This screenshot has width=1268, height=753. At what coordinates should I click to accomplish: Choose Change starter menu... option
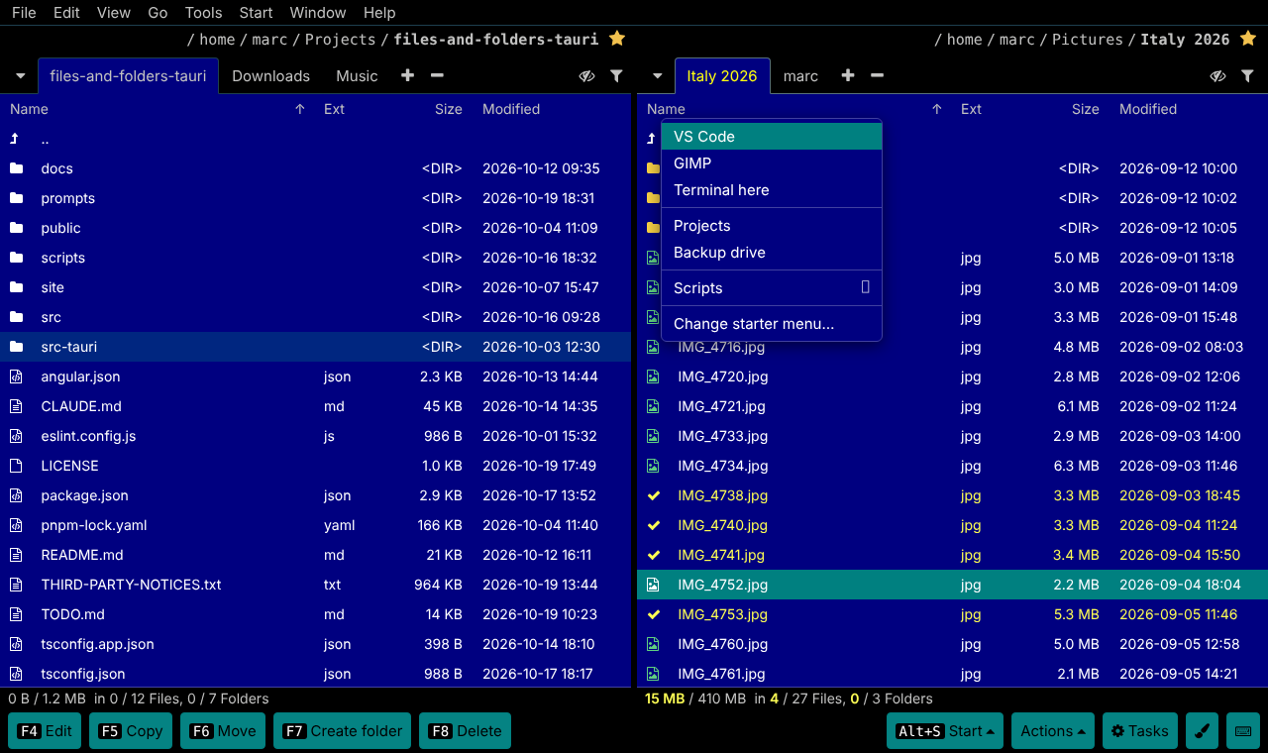772,324
